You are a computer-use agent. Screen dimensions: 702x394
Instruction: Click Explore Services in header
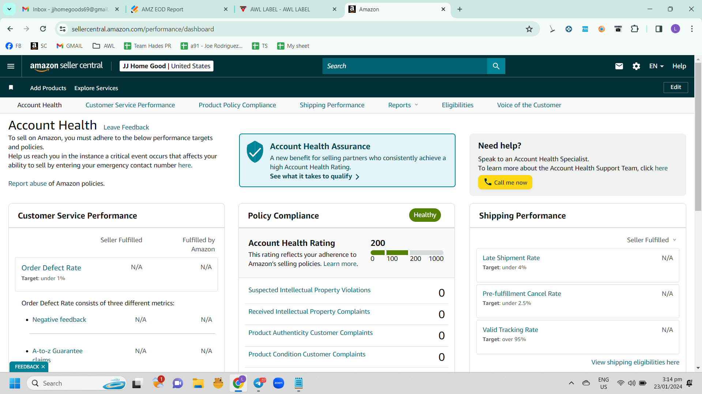point(96,88)
